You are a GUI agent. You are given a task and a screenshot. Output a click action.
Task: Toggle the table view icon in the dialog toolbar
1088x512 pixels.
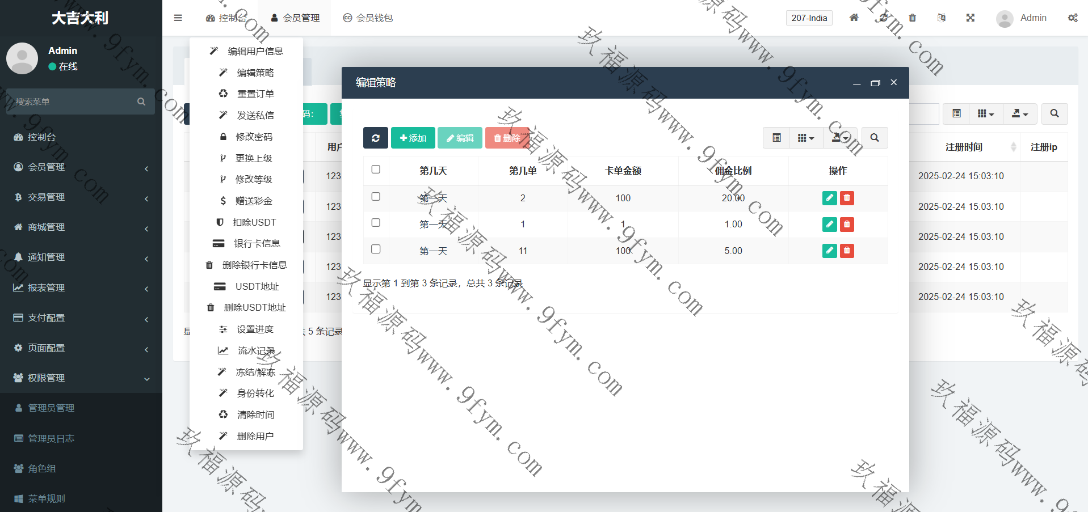(776, 138)
